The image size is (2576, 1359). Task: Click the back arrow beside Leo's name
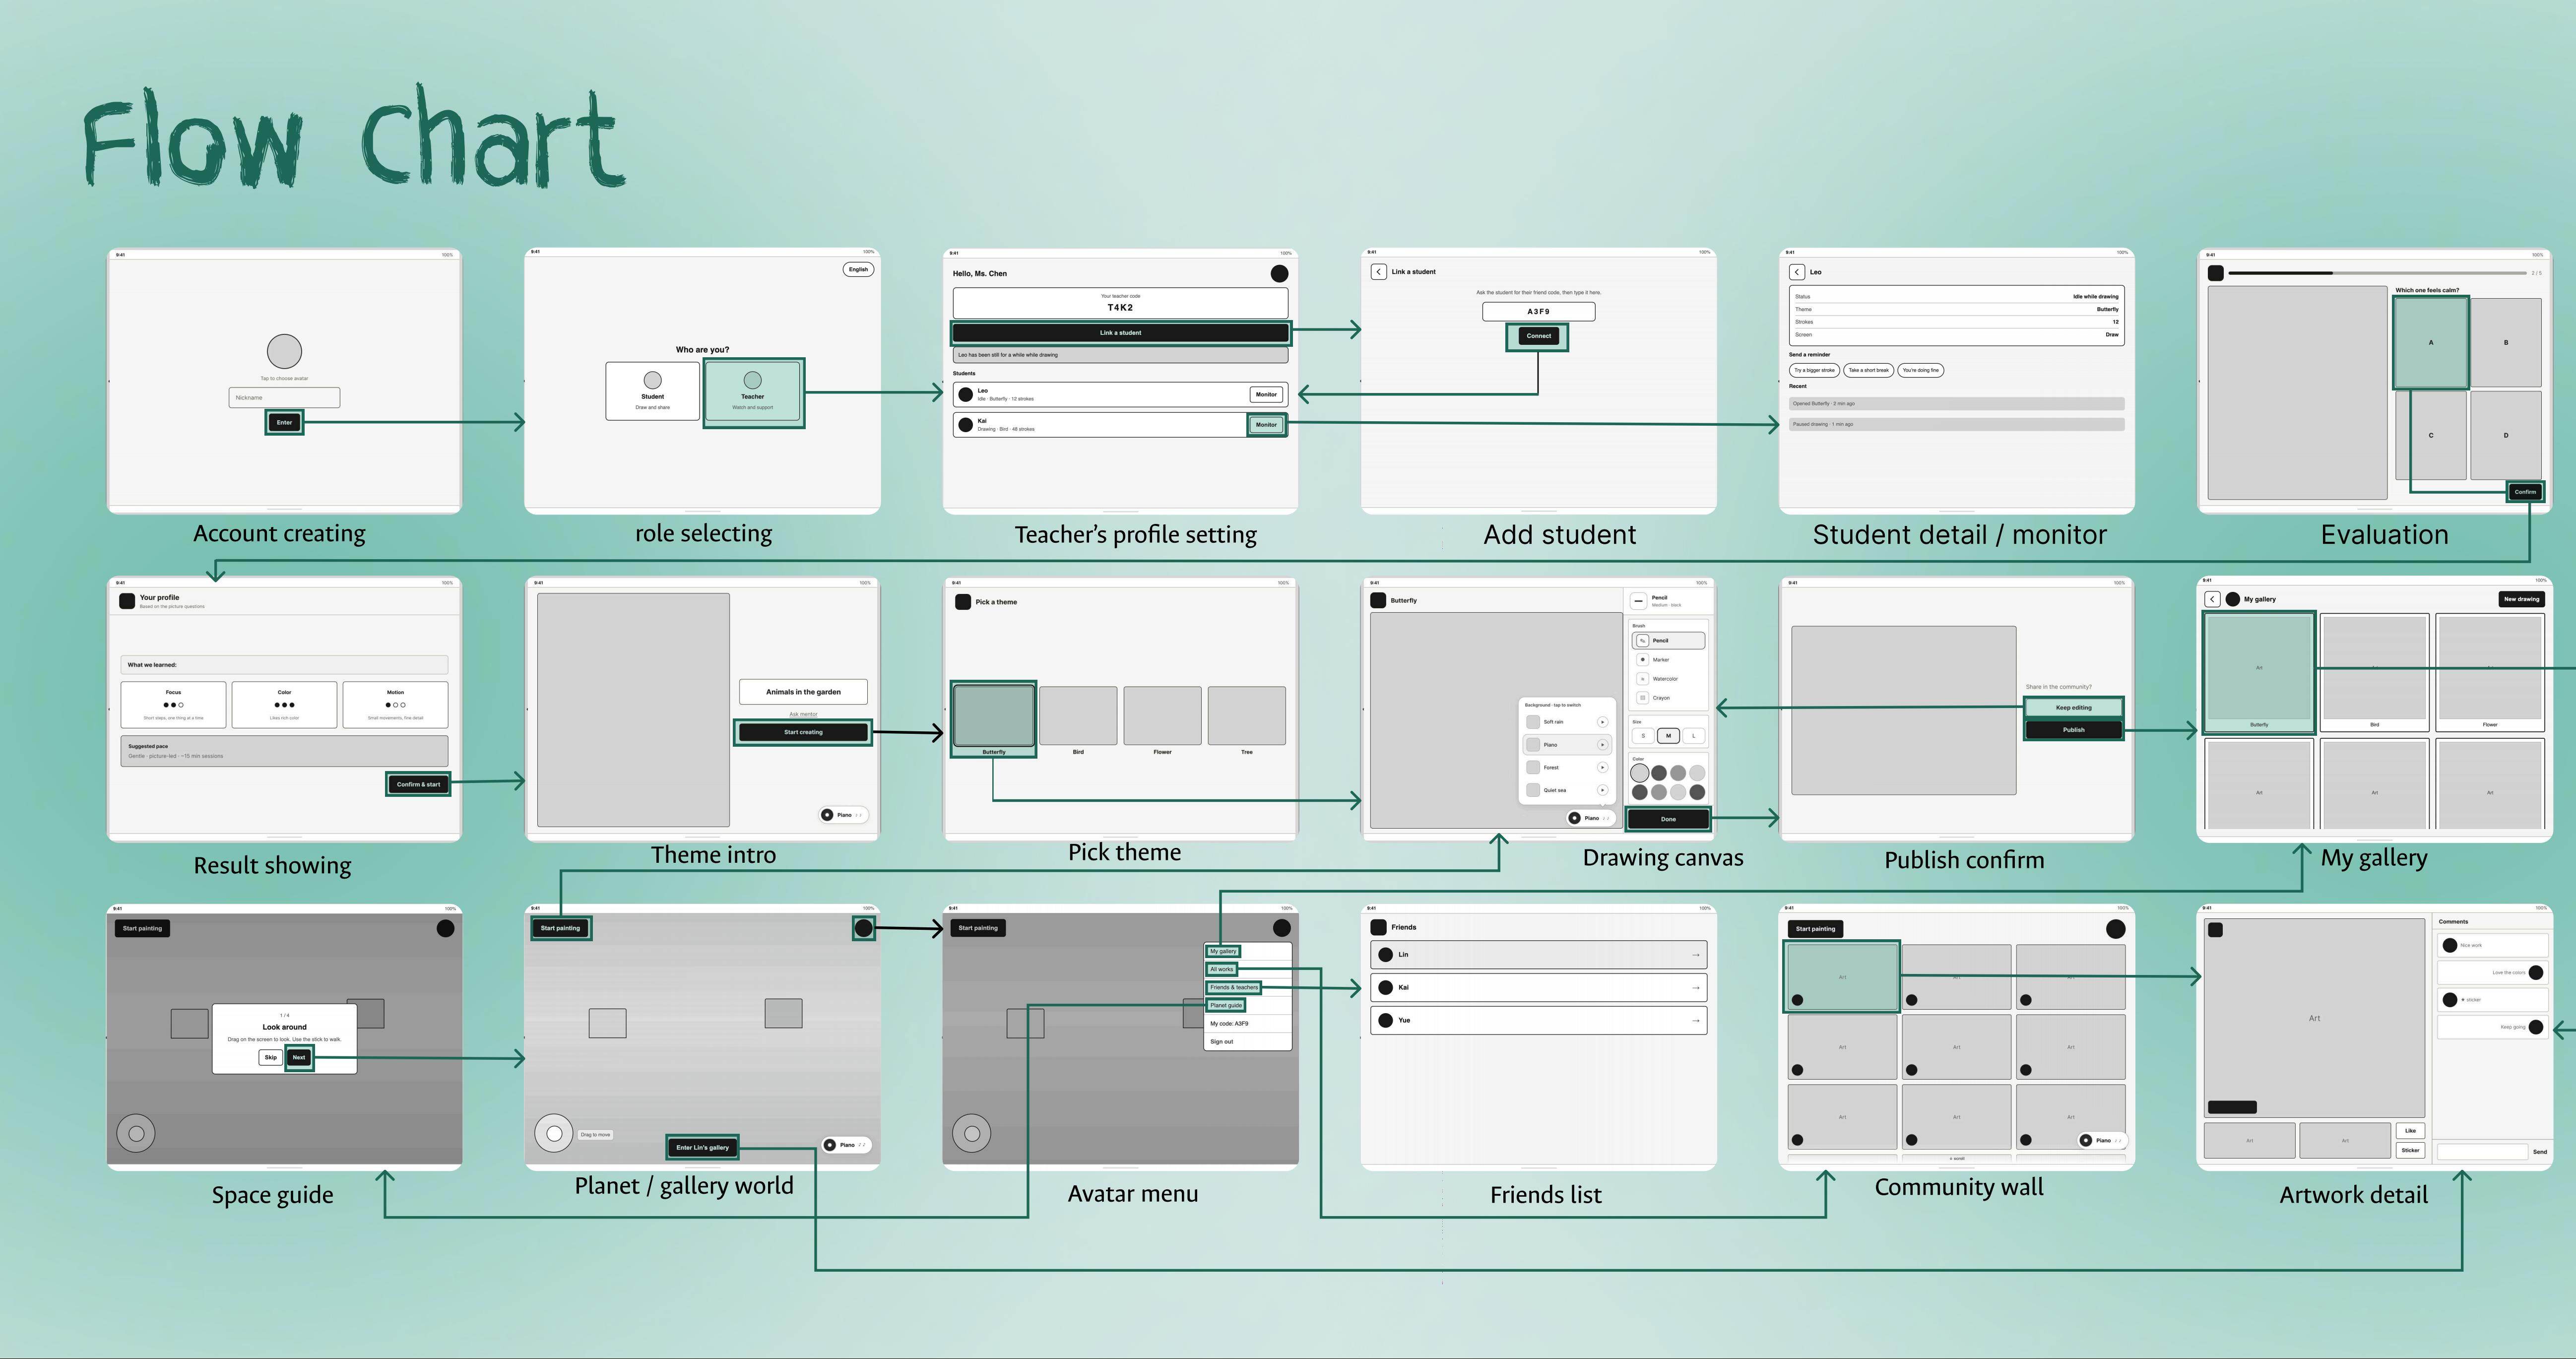click(1797, 272)
